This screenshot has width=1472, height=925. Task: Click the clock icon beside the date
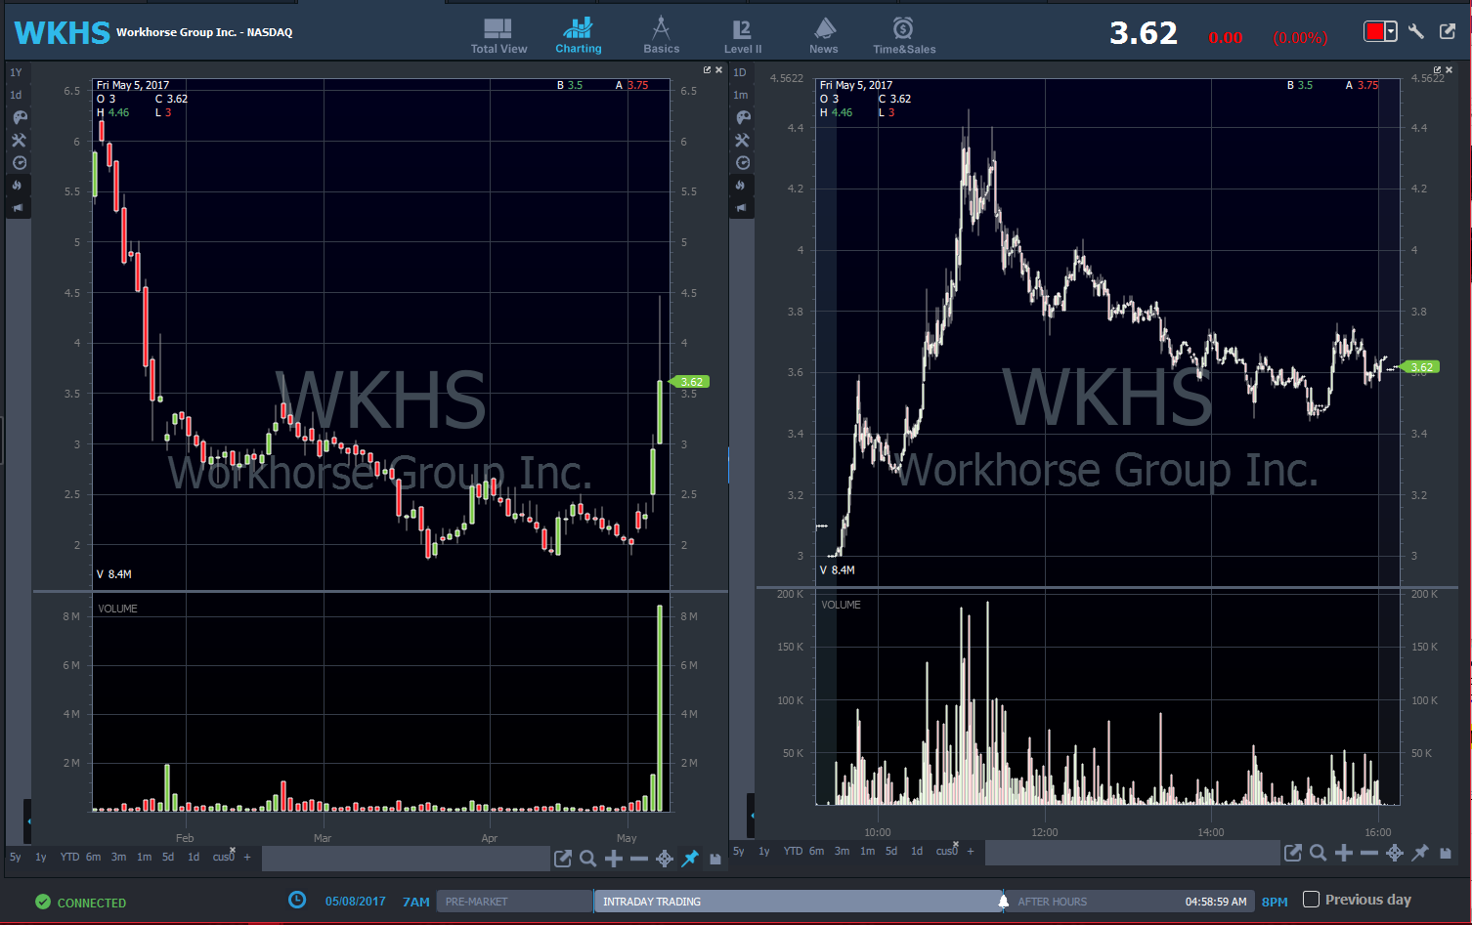tap(297, 900)
